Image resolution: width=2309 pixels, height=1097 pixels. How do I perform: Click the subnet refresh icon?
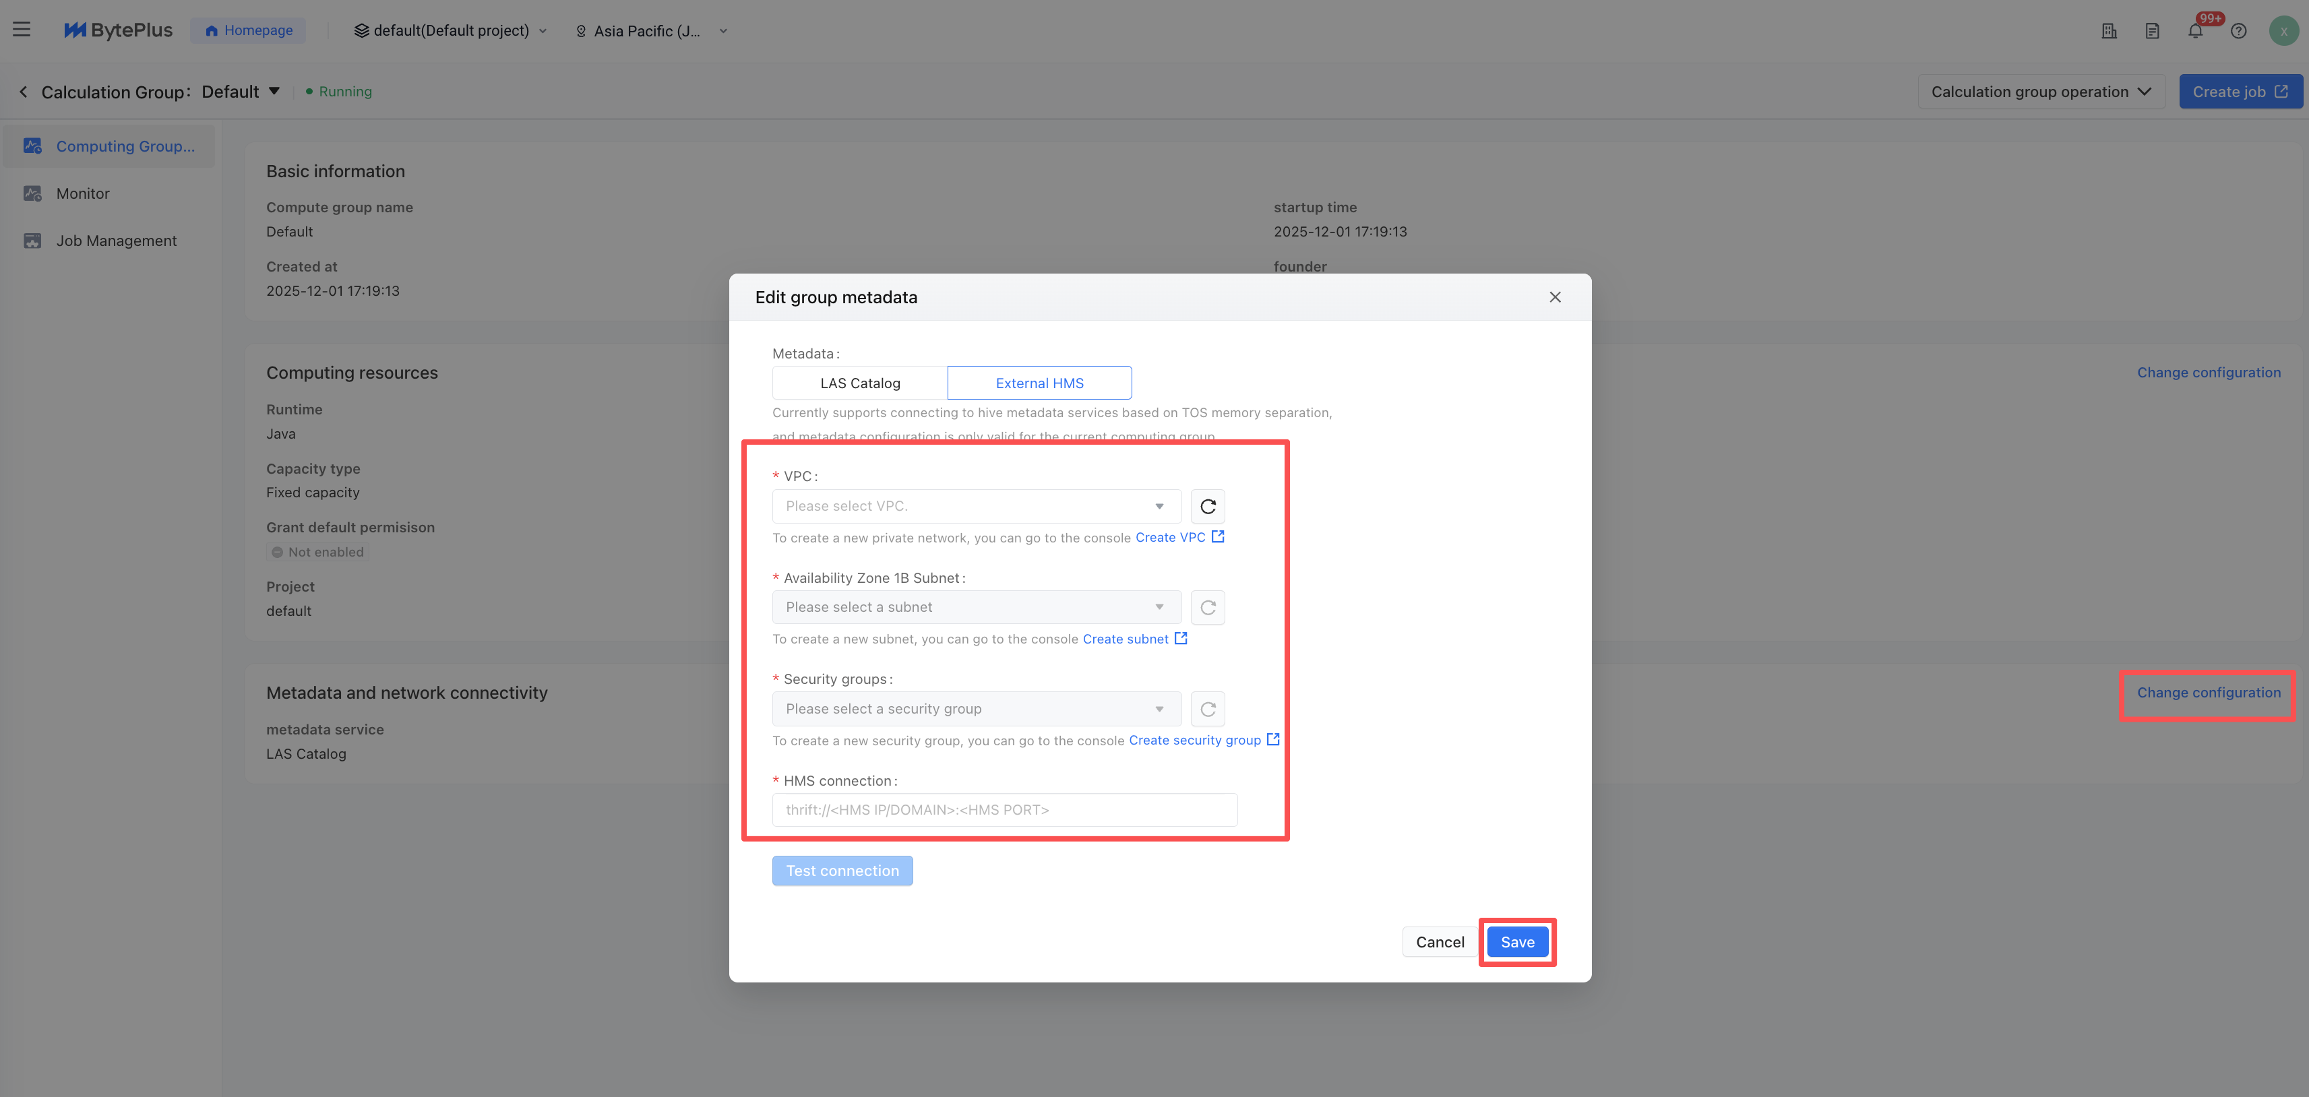tap(1207, 608)
